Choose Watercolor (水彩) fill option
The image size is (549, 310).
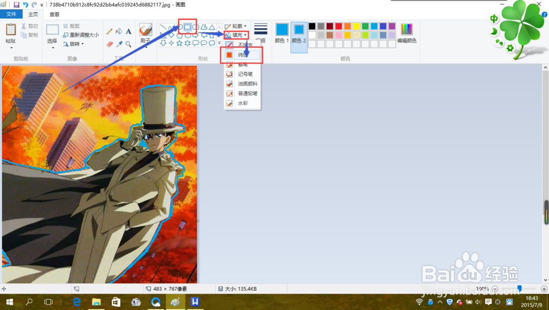(242, 104)
